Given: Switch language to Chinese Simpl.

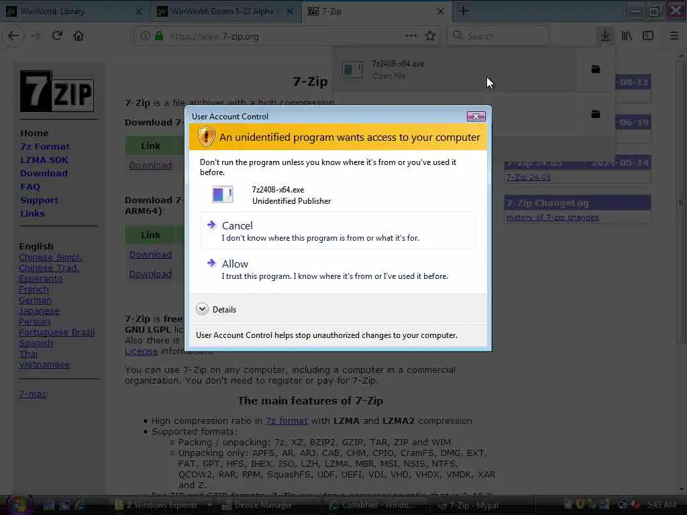Looking at the screenshot, I should [50, 257].
